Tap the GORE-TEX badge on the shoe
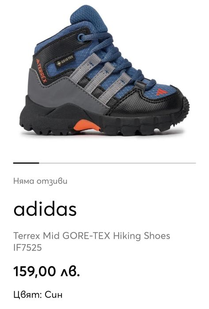209x309 pixels. [x=65, y=61]
